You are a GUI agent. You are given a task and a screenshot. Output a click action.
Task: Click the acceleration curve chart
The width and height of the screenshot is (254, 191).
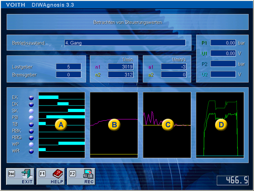(x=167, y=125)
